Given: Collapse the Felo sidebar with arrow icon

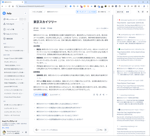Looking at the screenshot, I should click(25, 13).
